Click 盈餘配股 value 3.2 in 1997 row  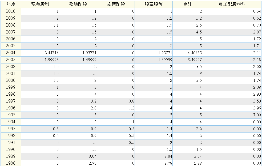click(x=94, y=101)
